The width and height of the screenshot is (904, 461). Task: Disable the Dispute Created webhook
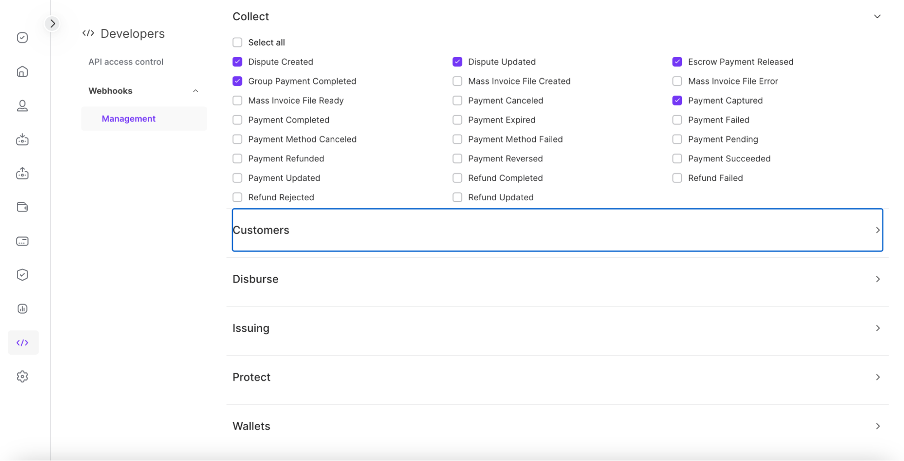(237, 61)
